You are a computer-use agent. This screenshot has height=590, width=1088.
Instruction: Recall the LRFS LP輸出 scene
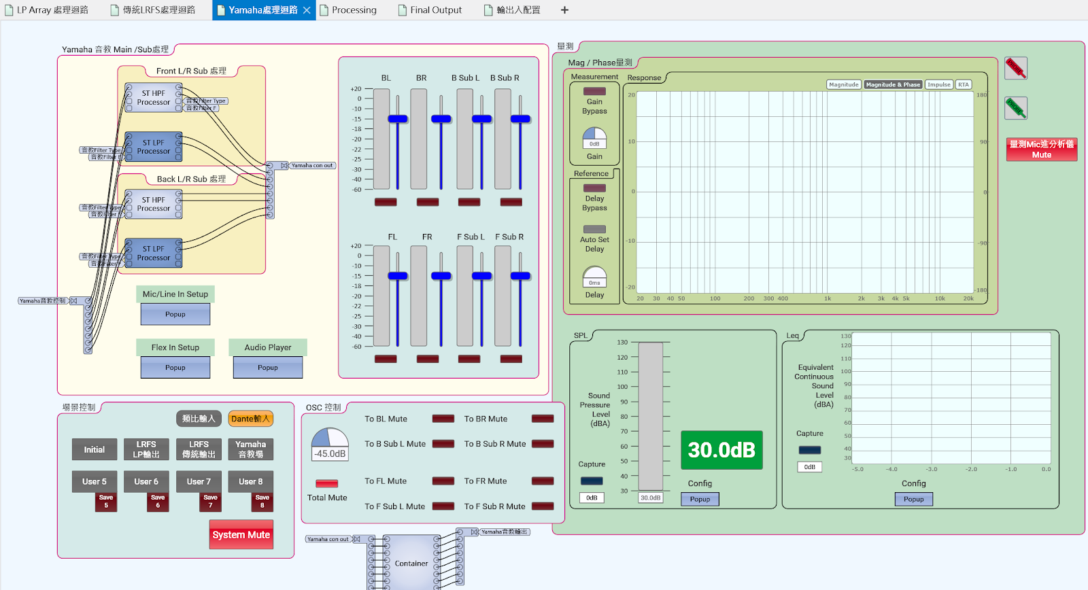pos(146,449)
